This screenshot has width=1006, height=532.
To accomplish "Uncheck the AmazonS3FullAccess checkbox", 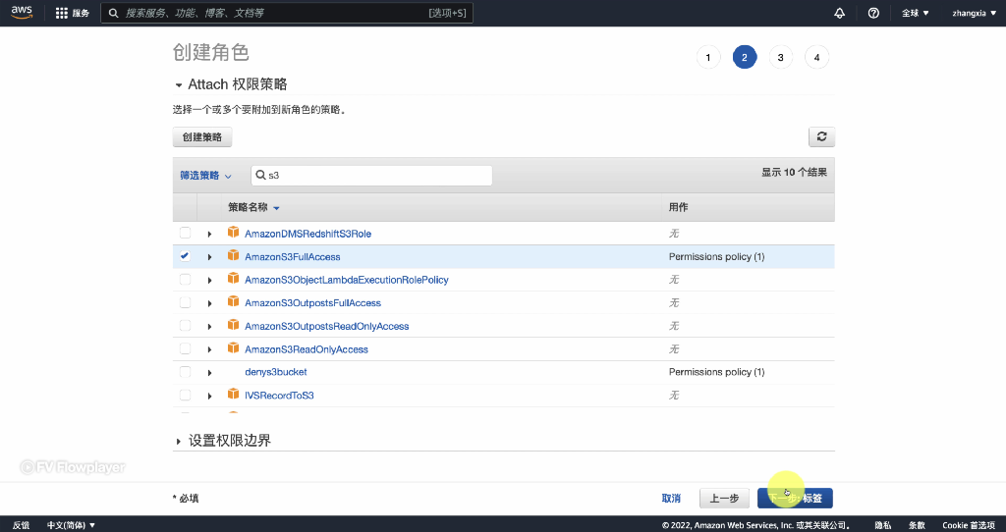I will coord(185,256).
